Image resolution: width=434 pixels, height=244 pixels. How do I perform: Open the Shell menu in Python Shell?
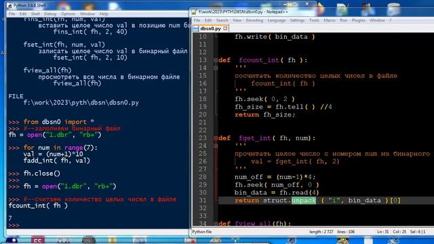35,14
